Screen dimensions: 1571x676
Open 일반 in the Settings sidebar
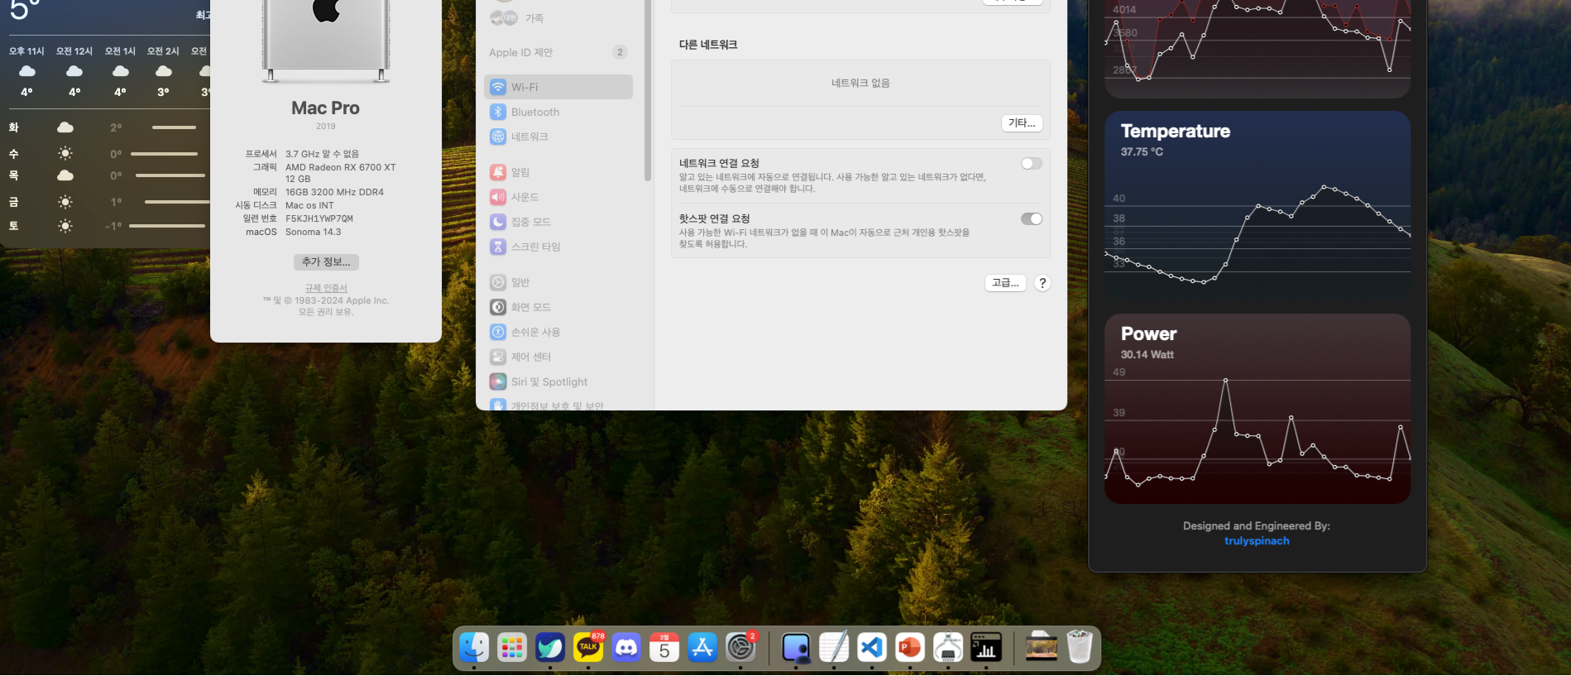pyautogui.click(x=558, y=282)
